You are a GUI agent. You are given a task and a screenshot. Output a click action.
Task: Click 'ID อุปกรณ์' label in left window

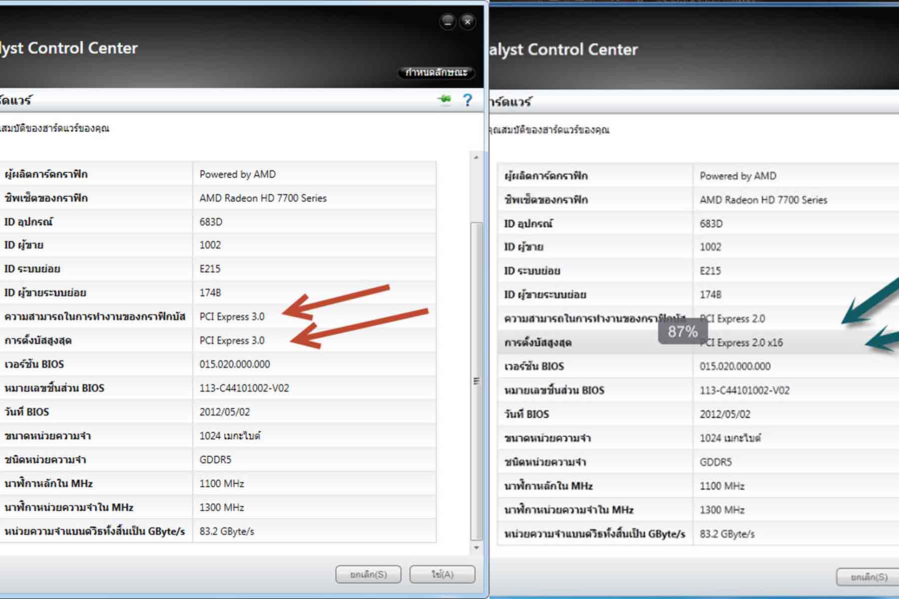28,222
